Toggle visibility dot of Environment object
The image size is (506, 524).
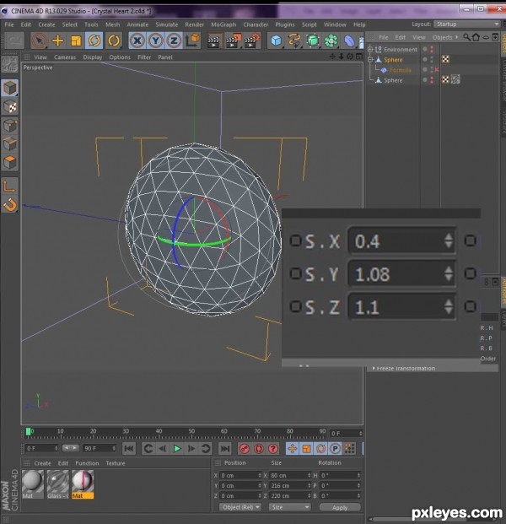click(425, 49)
